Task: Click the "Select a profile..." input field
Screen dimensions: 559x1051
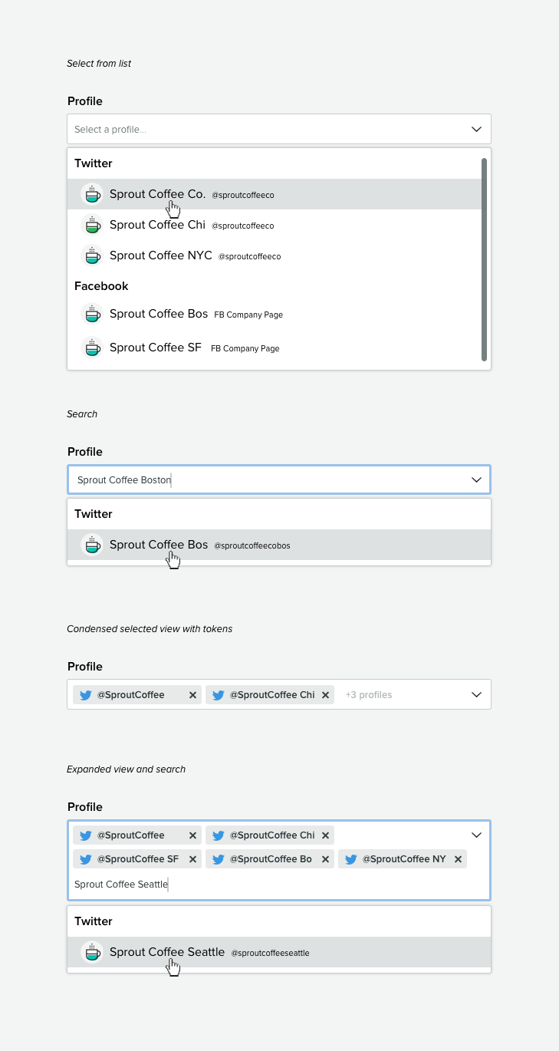Action: [x=261, y=130]
